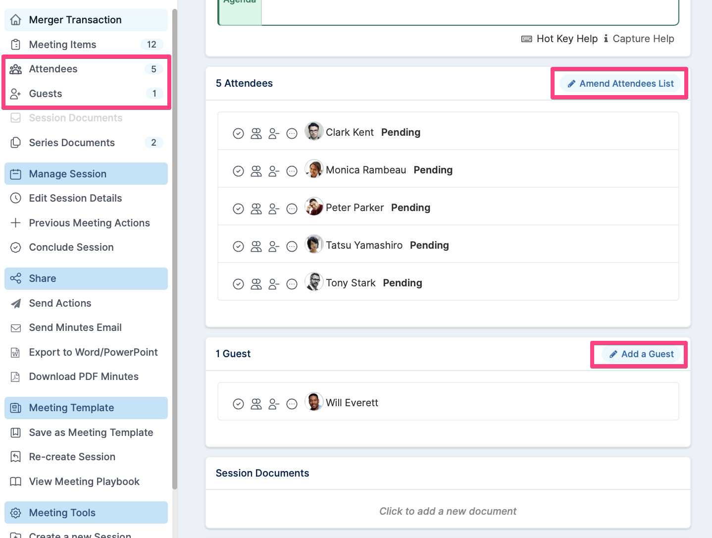712x538 pixels.
Task: Click the Meeting Items count badge 12
Action: [152, 45]
